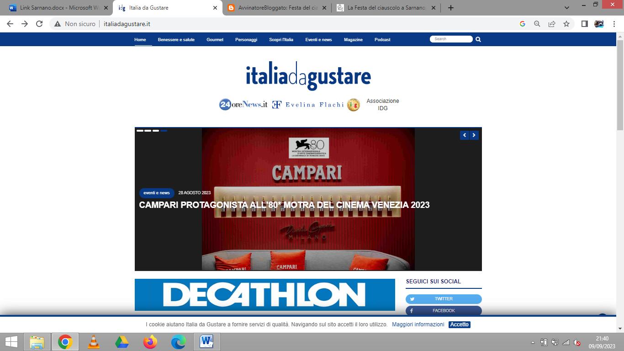Open the idg round logo link
The width and height of the screenshot is (624, 351).
tap(354, 105)
